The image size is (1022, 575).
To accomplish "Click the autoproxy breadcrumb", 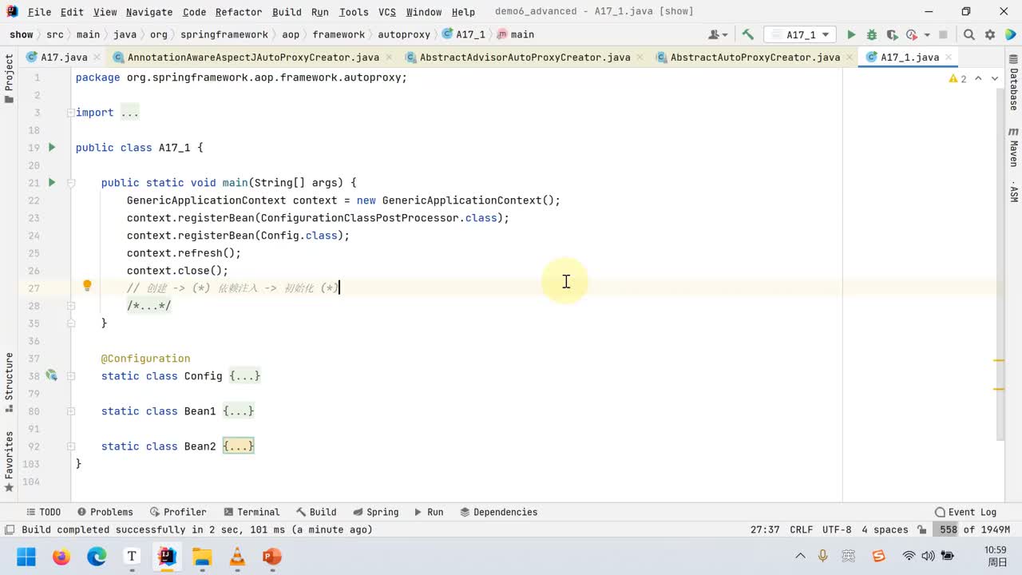I will pos(404,35).
